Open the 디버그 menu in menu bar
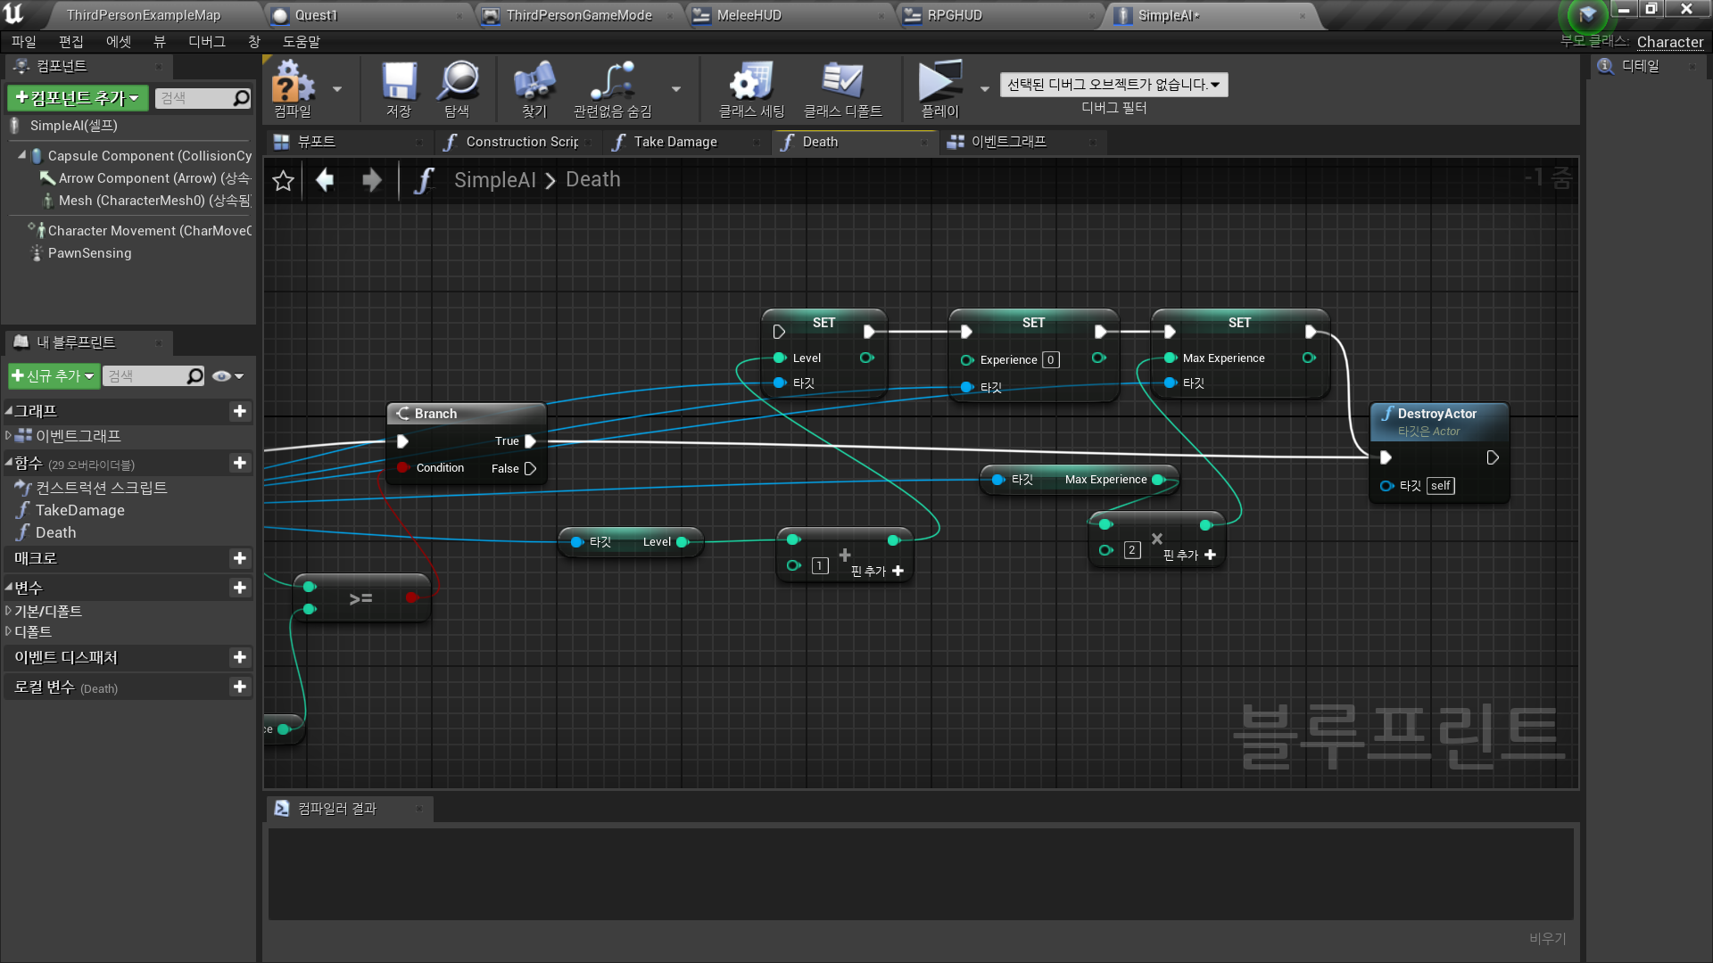Image resolution: width=1713 pixels, height=963 pixels. coord(206,42)
